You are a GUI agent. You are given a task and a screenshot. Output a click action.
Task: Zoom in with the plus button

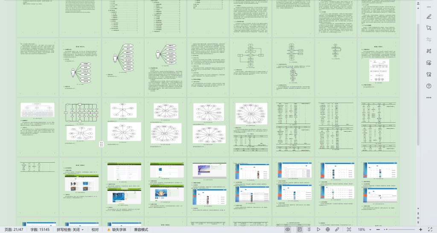click(420, 230)
